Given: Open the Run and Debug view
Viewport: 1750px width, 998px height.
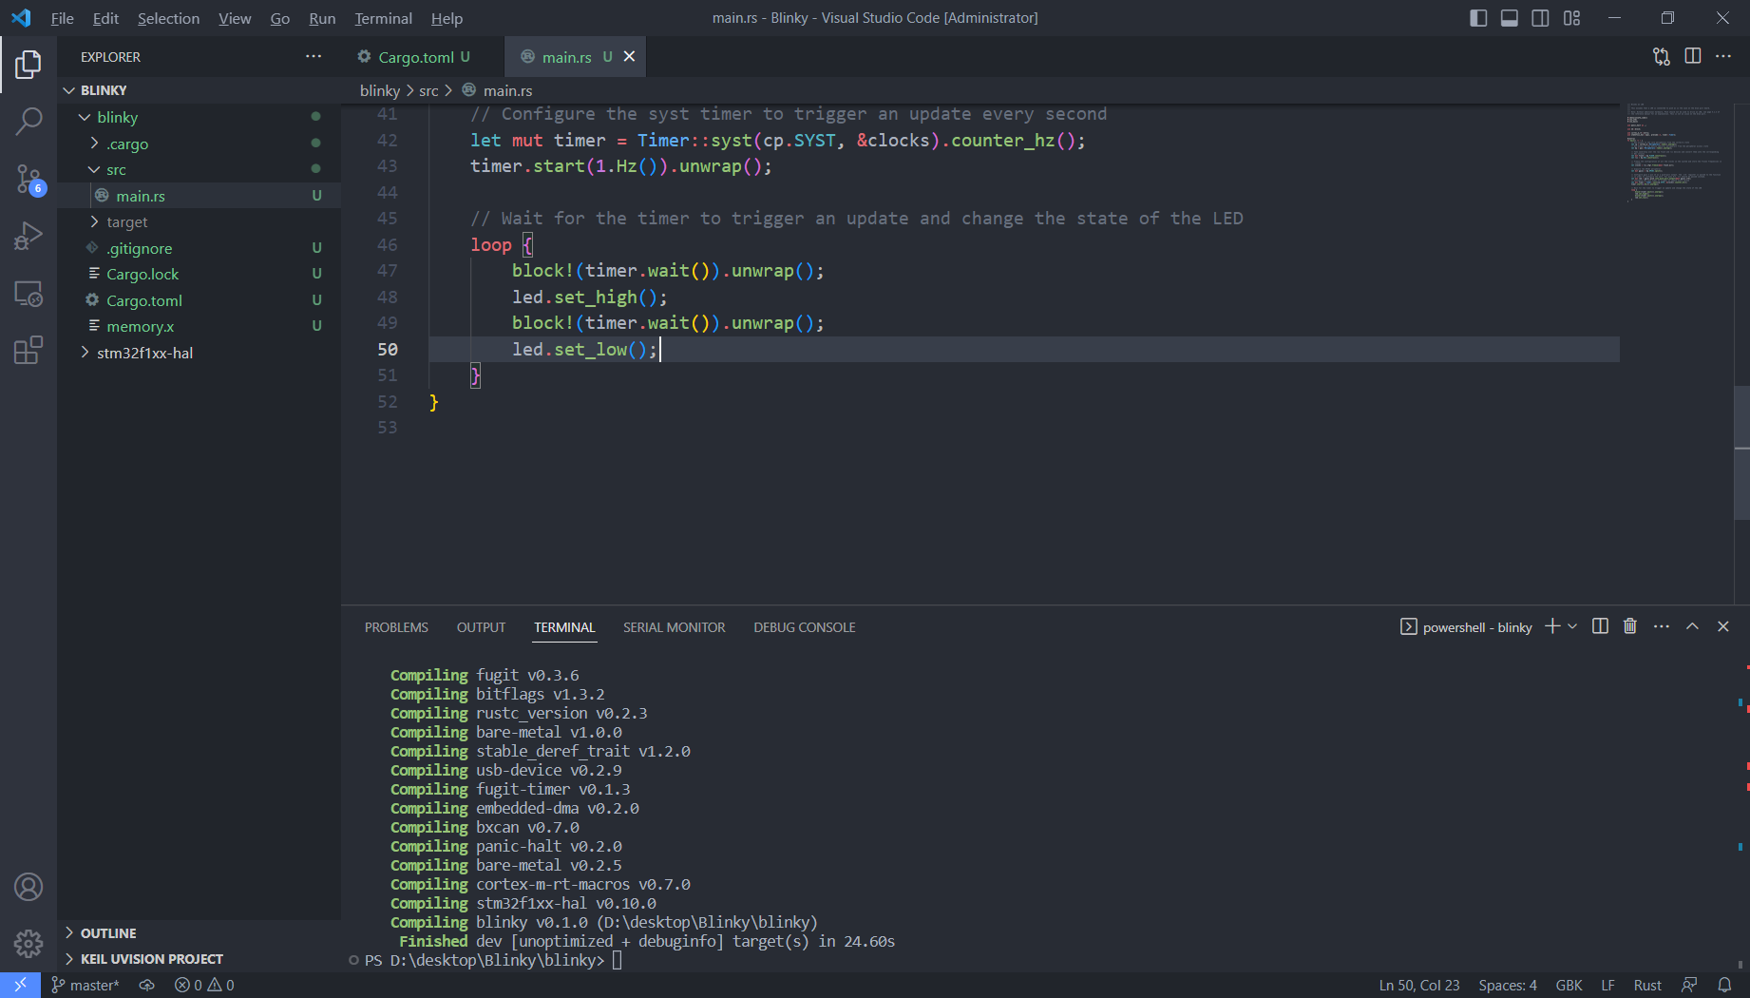Looking at the screenshot, I should (x=29, y=235).
